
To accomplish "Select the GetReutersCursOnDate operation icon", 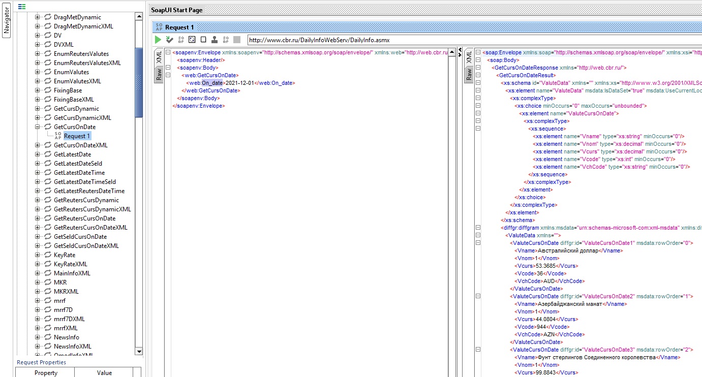I will click(48, 218).
